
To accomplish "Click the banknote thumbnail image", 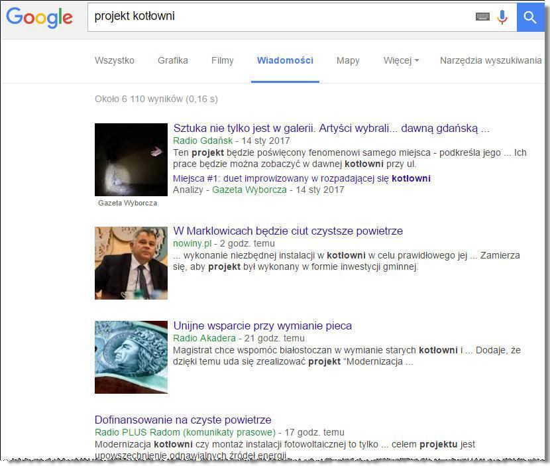I will [131, 357].
